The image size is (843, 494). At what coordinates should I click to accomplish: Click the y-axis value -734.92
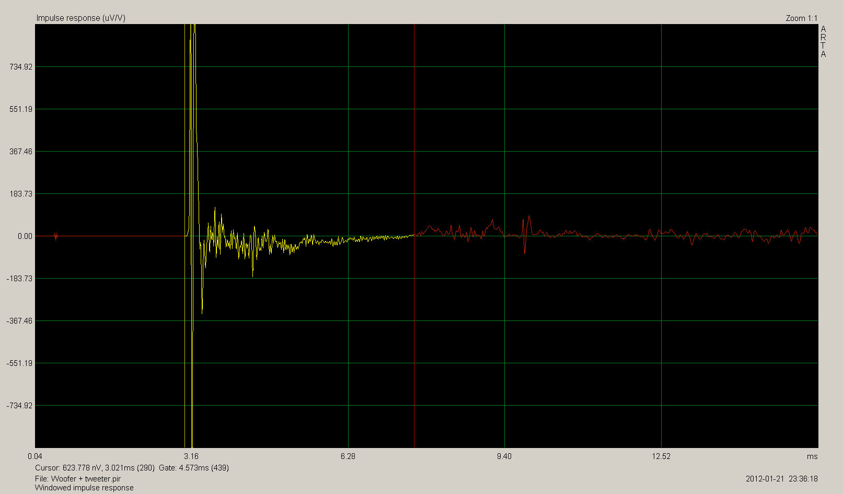point(20,406)
